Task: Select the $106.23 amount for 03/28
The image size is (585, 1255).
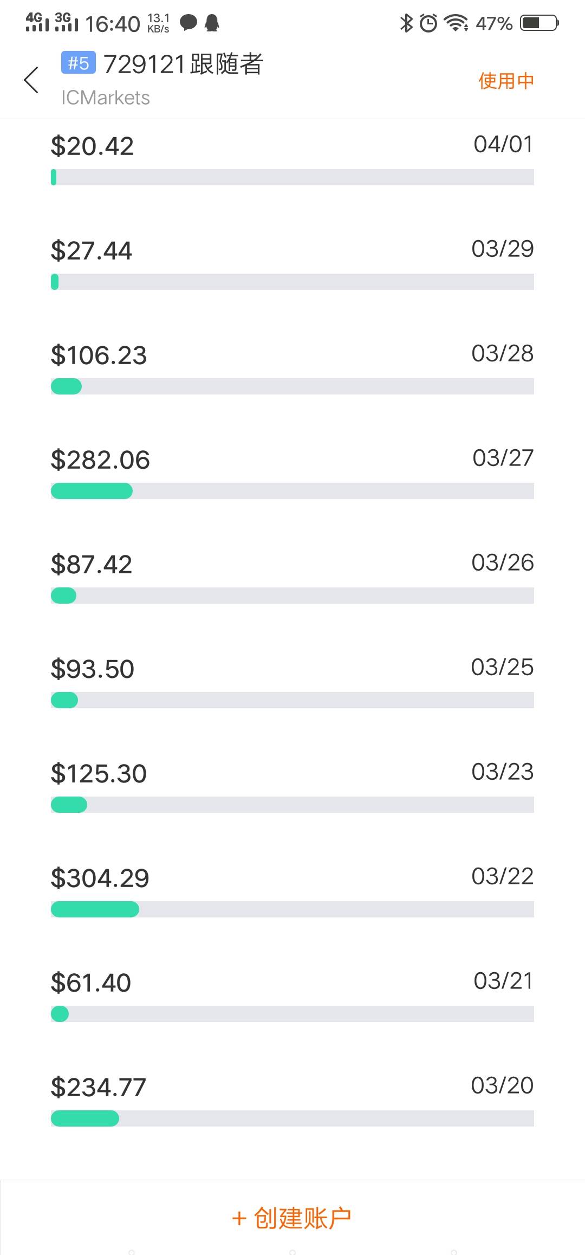Action: click(x=99, y=355)
